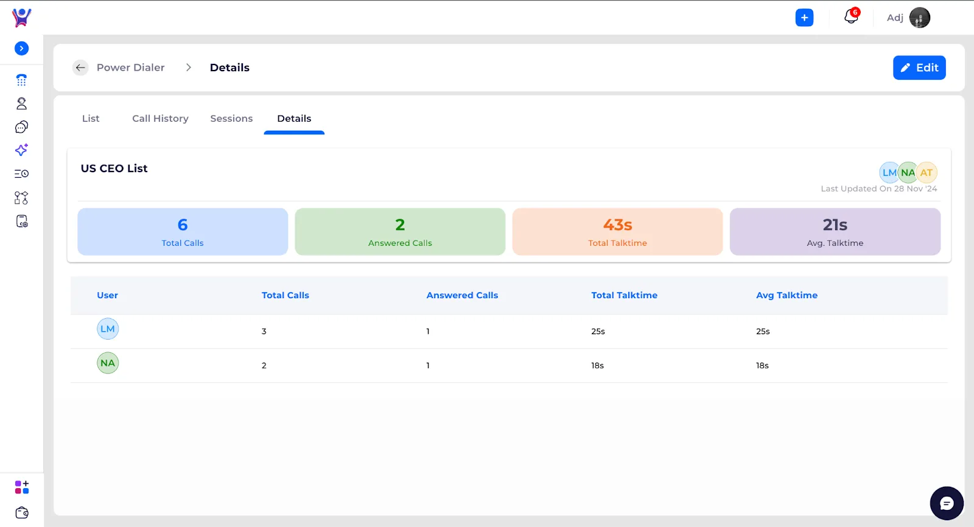This screenshot has height=527, width=974.
Task: Click the Total Talktime column header
Action: click(624, 295)
